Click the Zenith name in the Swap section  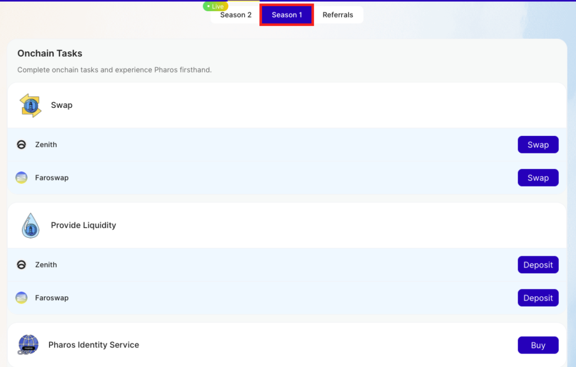point(46,144)
